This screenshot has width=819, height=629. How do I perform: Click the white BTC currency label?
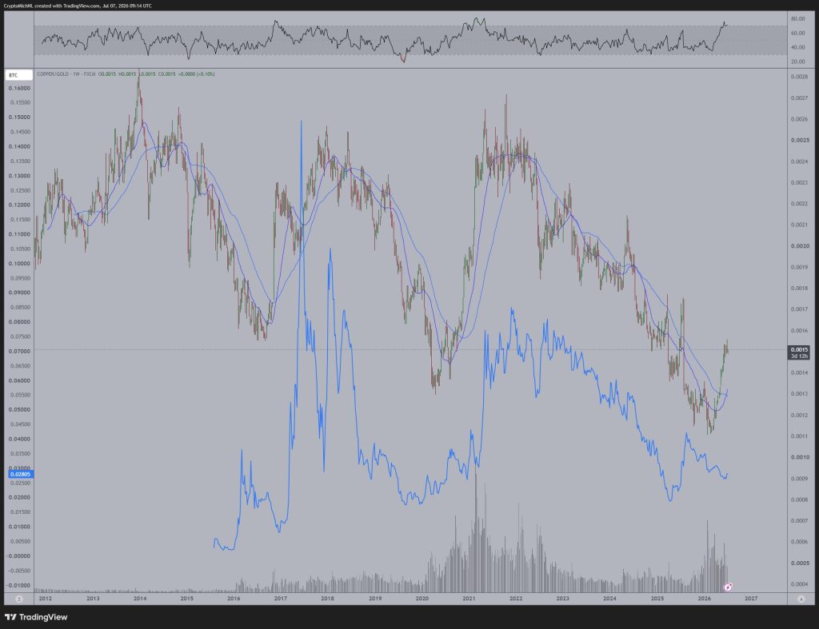pyautogui.click(x=19, y=75)
